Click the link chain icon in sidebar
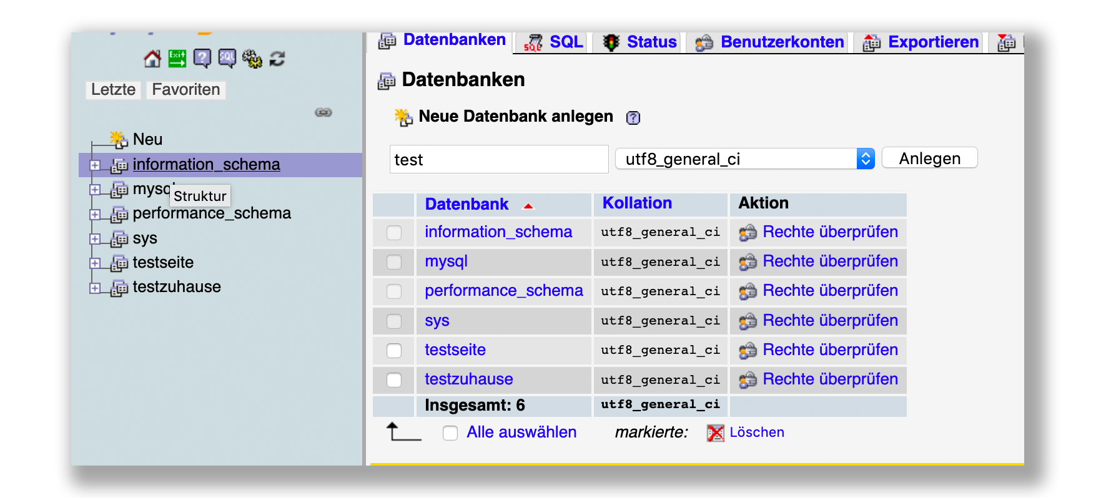Image resolution: width=1096 pixels, height=498 pixels. [x=323, y=112]
